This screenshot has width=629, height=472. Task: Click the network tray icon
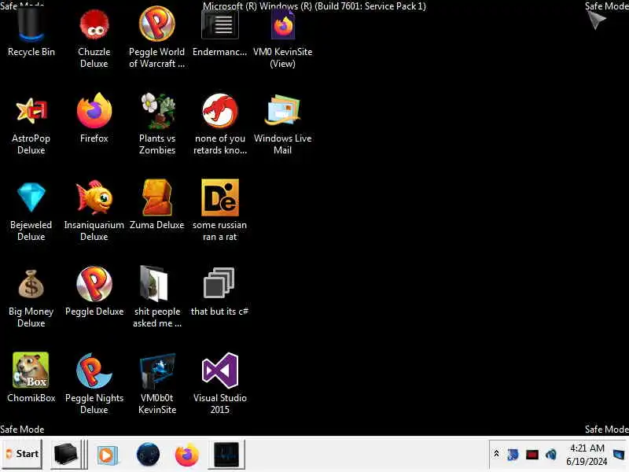coord(513,455)
